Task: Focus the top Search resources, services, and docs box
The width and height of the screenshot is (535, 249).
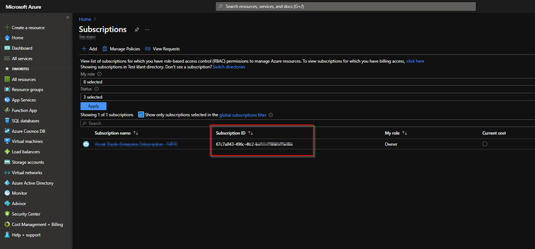Action: [x=346, y=7]
